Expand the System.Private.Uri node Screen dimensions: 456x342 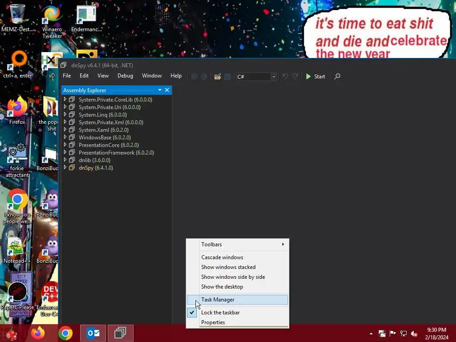[x=65, y=107]
